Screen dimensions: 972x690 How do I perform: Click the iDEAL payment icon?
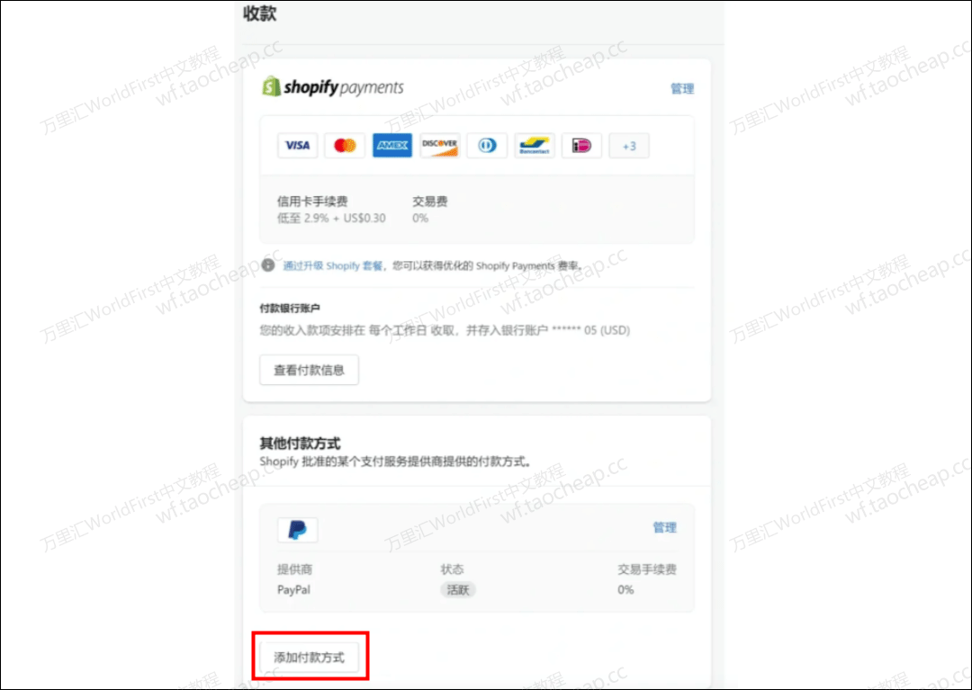click(x=581, y=146)
